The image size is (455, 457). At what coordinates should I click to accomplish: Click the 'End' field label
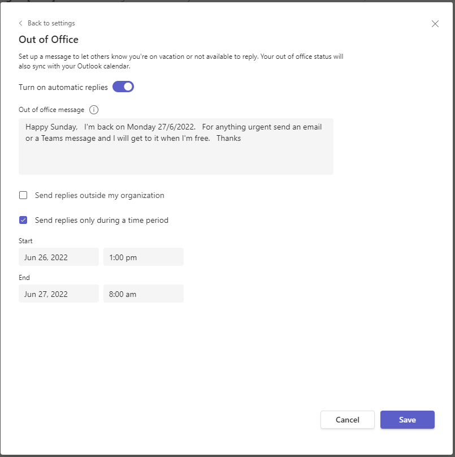coord(24,278)
